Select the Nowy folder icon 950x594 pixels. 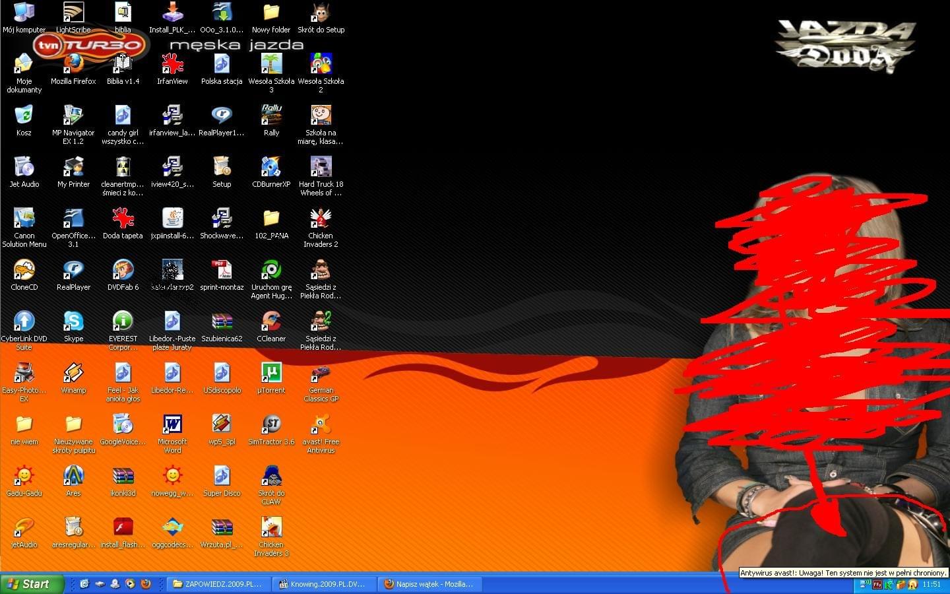point(271,13)
